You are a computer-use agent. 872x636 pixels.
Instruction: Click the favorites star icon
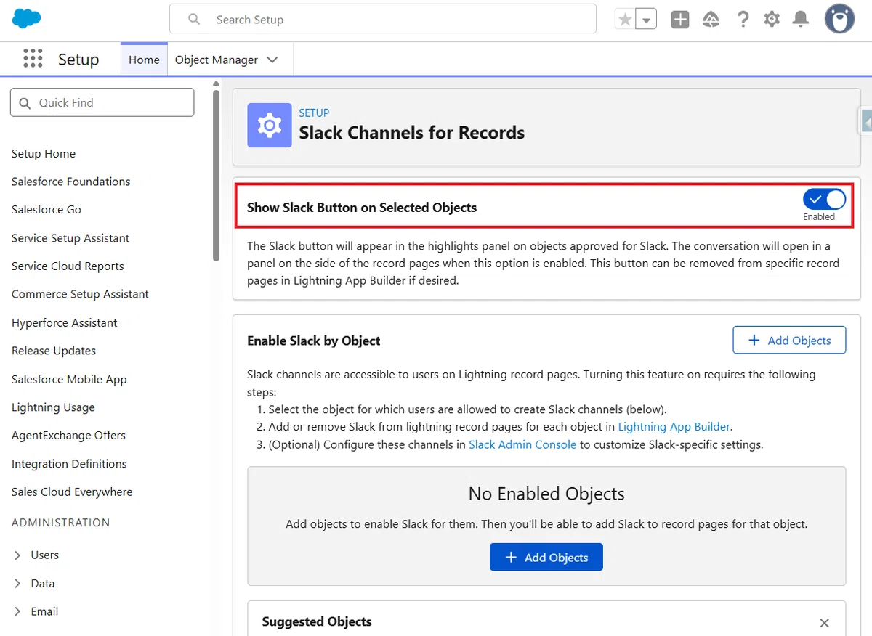coord(624,20)
